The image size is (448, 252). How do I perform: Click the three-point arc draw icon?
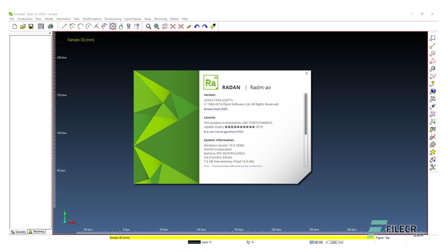(80, 26)
